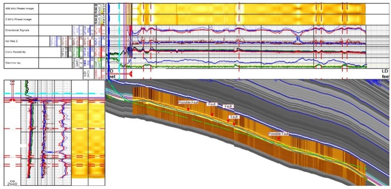Screen dimensions: 391x189
Task: Click the LD feet label at far right
Action: [x=385, y=73]
